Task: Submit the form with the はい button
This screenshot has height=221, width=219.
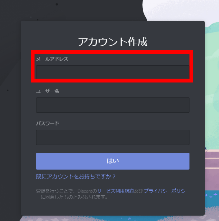Action: coord(113,161)
